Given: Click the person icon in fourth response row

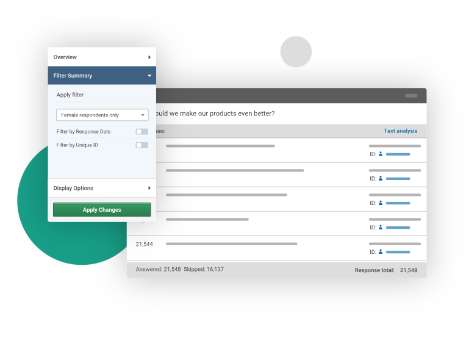Looking at the screenshot, I should coord(381,228).
